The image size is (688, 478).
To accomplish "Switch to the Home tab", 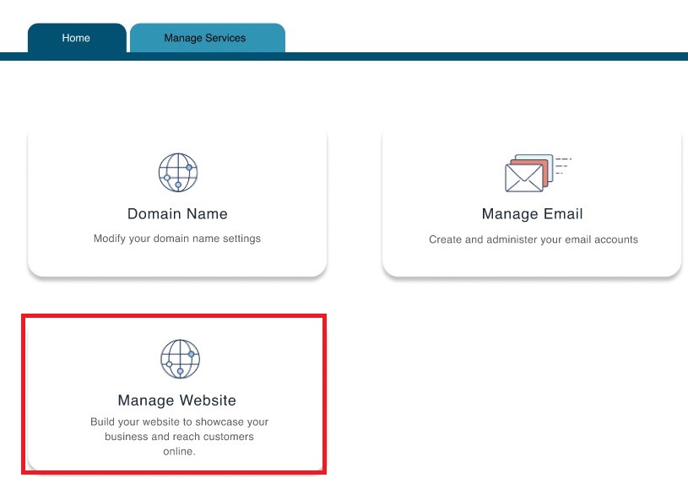I will coord(76,38).
